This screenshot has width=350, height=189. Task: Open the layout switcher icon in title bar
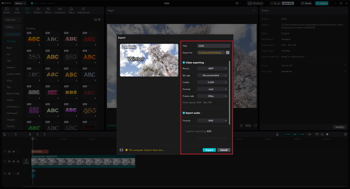click(238, 3)
